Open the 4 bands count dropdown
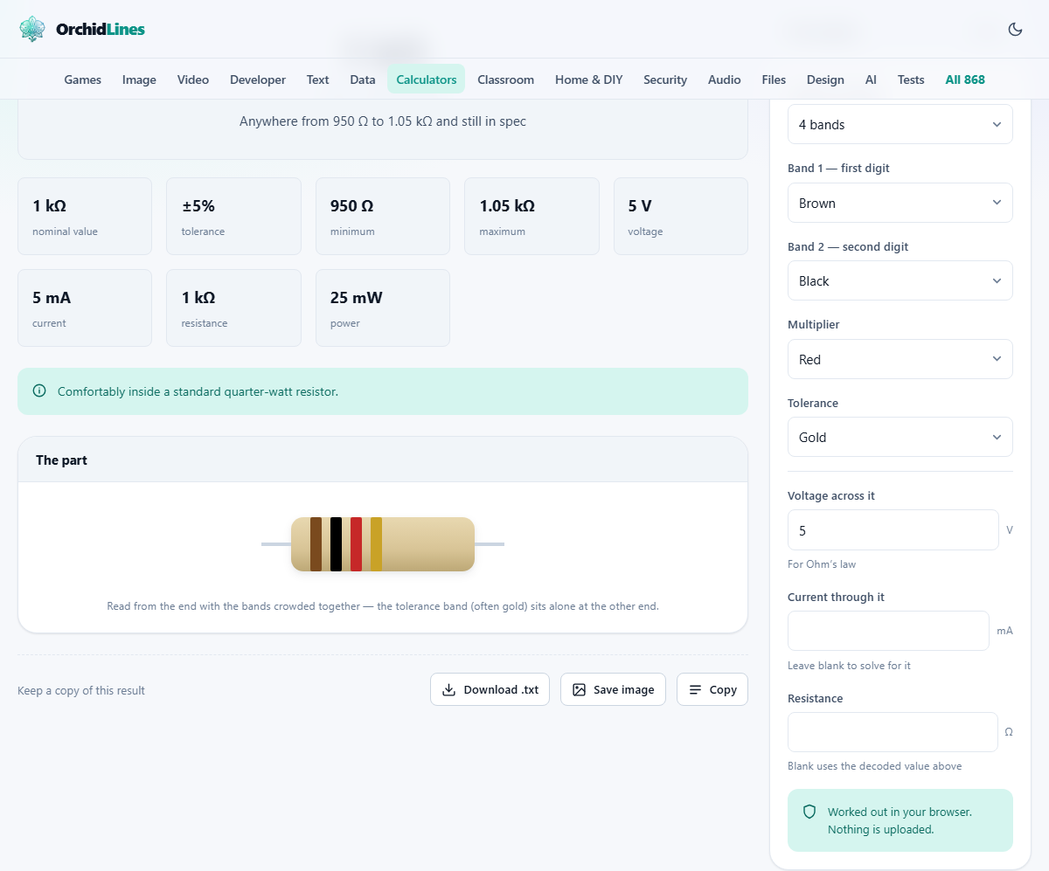 900,124
